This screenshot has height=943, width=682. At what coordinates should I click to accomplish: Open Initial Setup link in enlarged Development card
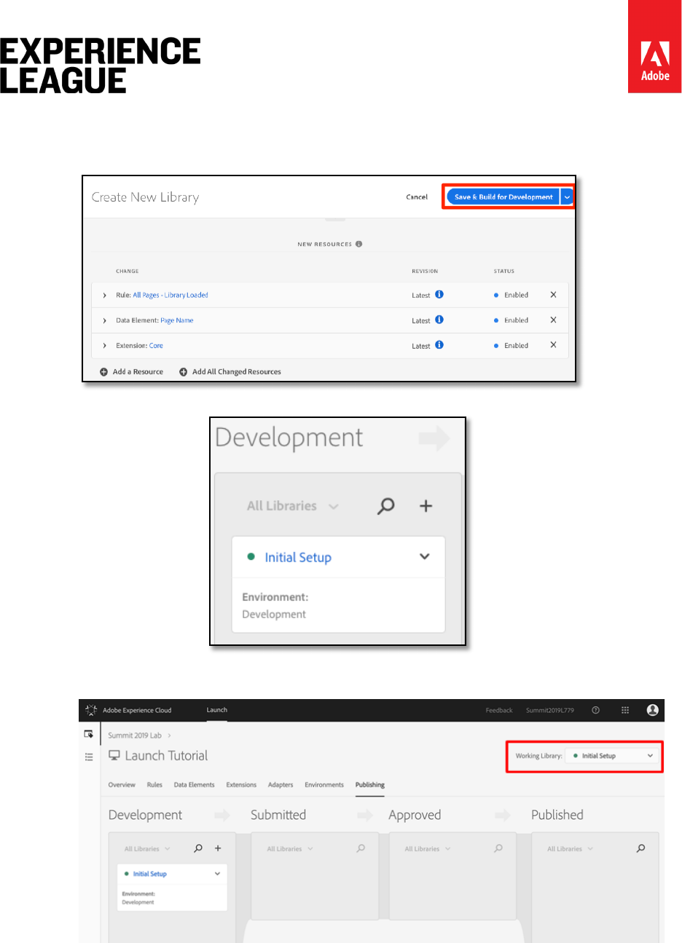298,557
